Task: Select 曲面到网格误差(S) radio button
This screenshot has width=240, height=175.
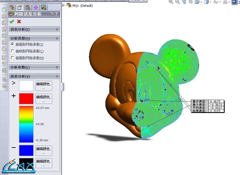Action: pyautogui.click(x=12, y=44)
